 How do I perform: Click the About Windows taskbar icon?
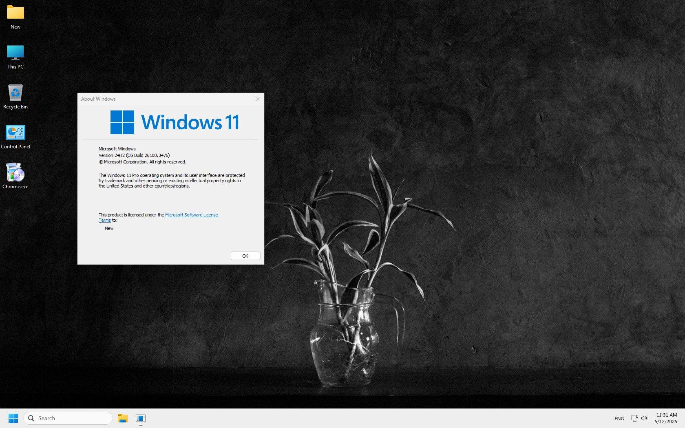[x=141, y=418]
